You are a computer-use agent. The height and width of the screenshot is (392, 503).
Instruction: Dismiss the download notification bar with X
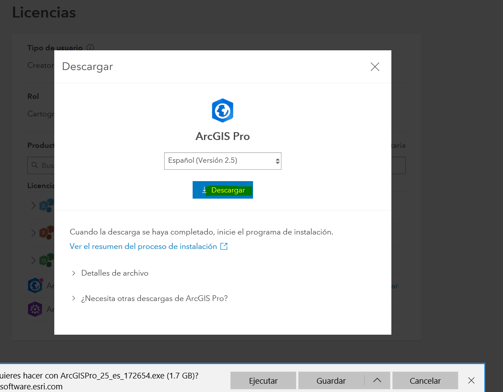pos(471,381)
